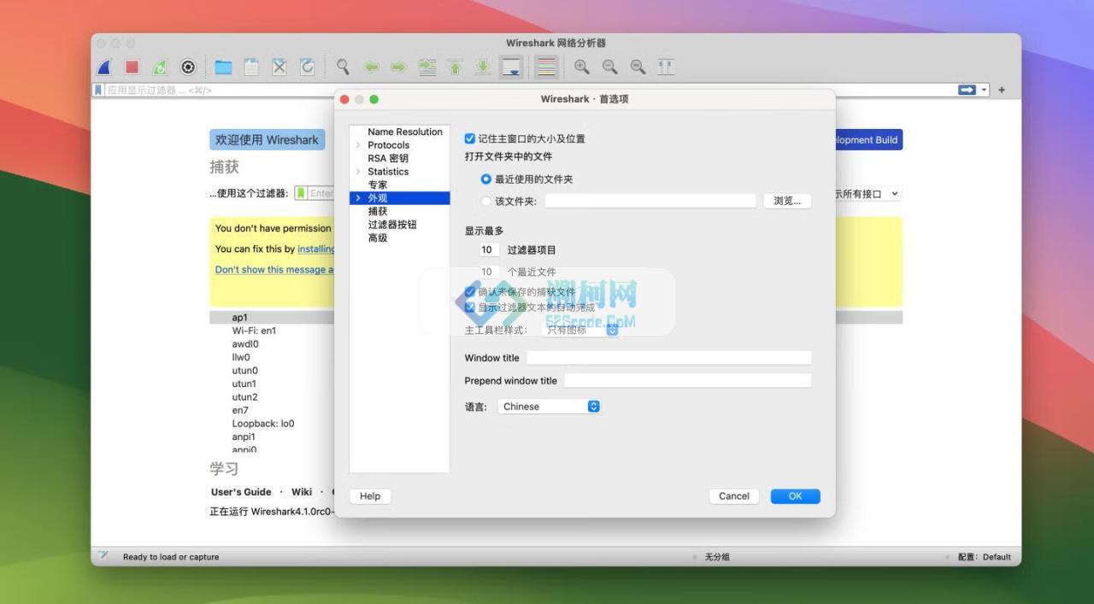The image size is (1094, 604).
Task: Expand the Statistics tree node
Action: 358,172
